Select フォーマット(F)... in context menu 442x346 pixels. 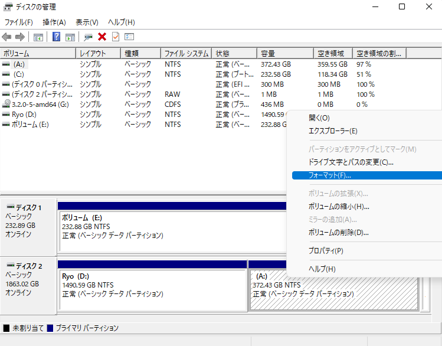[329, 175]
